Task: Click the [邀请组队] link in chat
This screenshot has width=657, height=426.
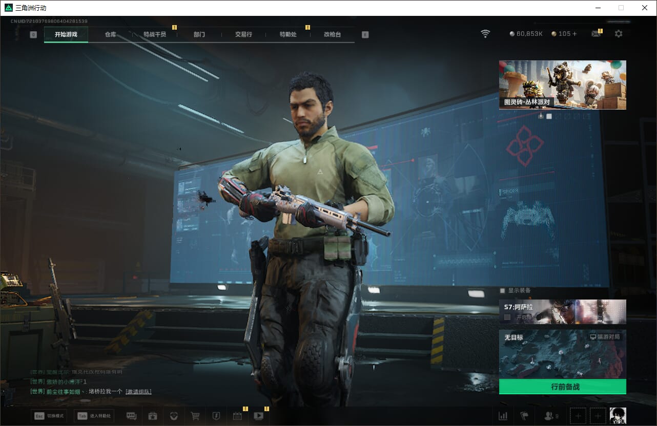Action: 138,392
